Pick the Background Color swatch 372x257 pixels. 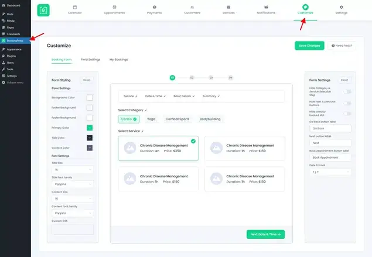click(x=90, y=97)
